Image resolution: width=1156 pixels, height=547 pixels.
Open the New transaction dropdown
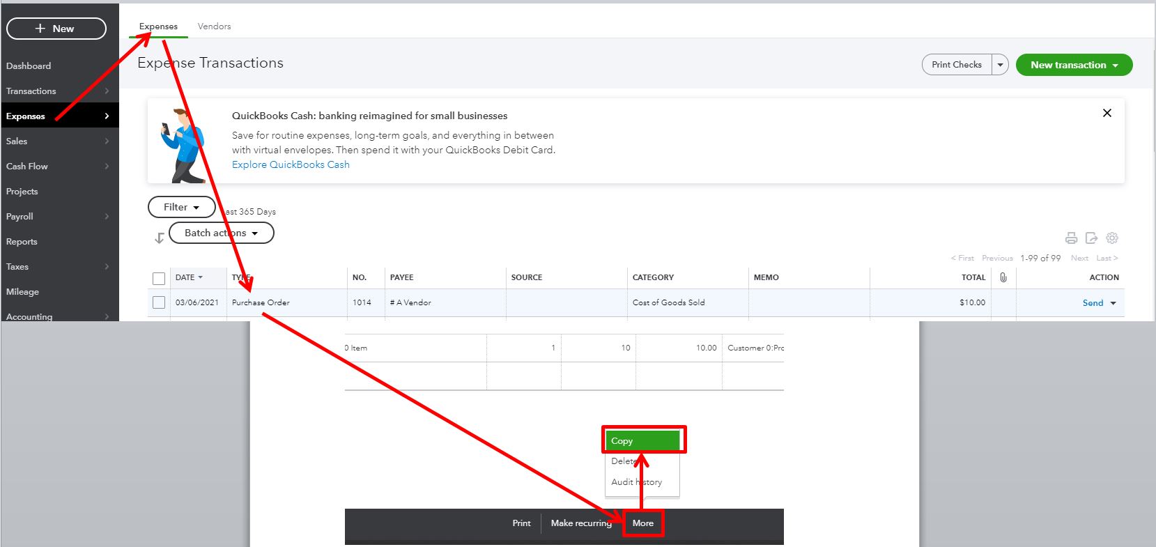click(x=1074, y=65)
